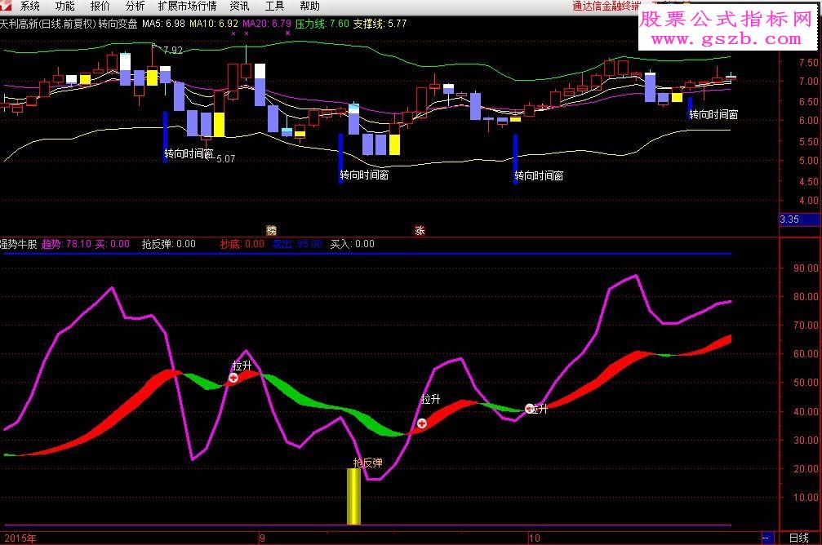Click the 5.07 low price label
822x545 pixels.
(226, 158)
